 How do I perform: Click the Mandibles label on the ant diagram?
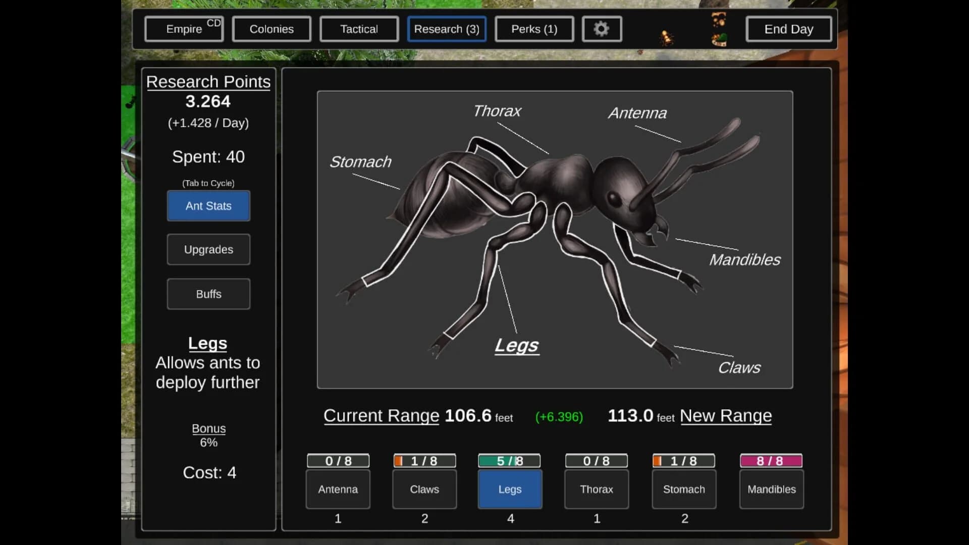[744, 260]
